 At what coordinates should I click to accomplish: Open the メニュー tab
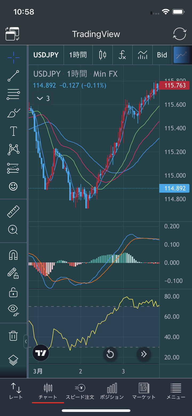(x=176, y=391)
